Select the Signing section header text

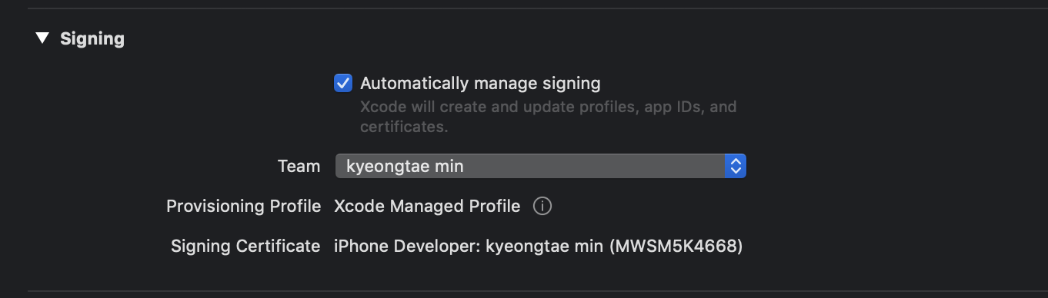[92, 38]
